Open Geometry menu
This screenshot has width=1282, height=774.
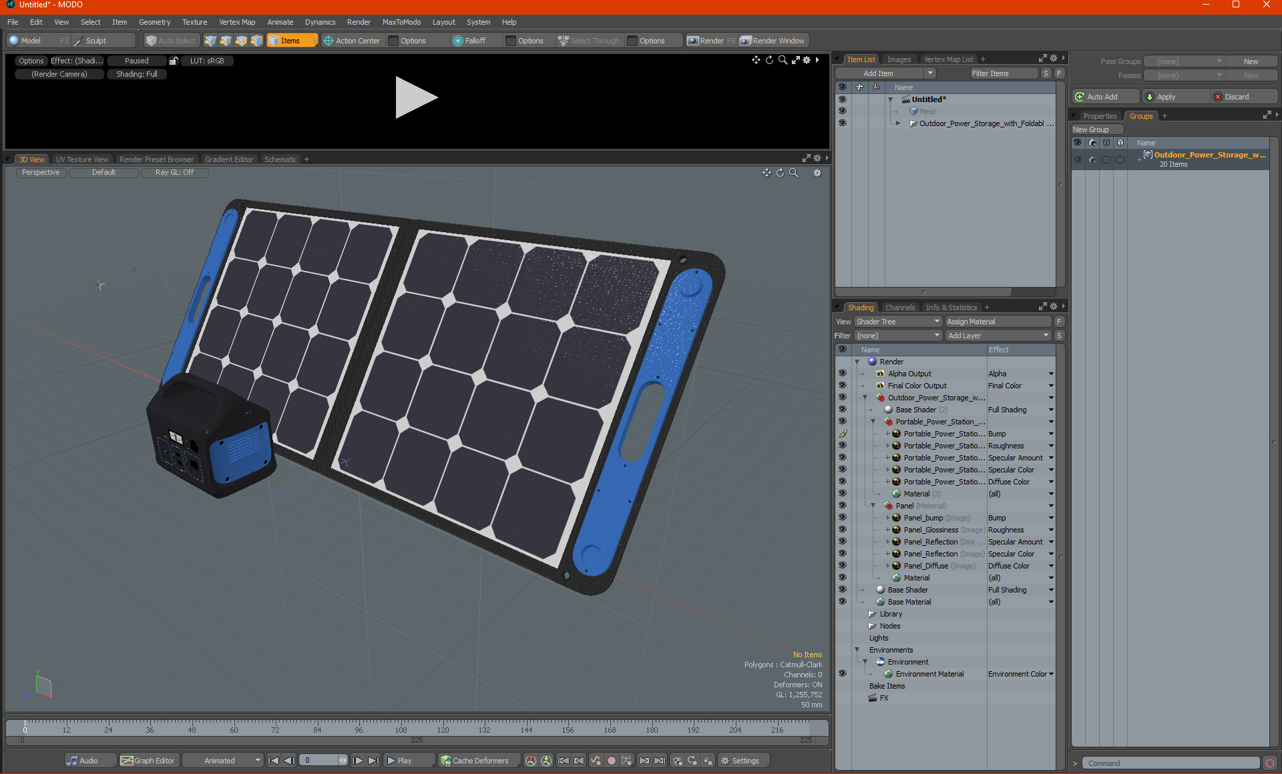(154, 22)
